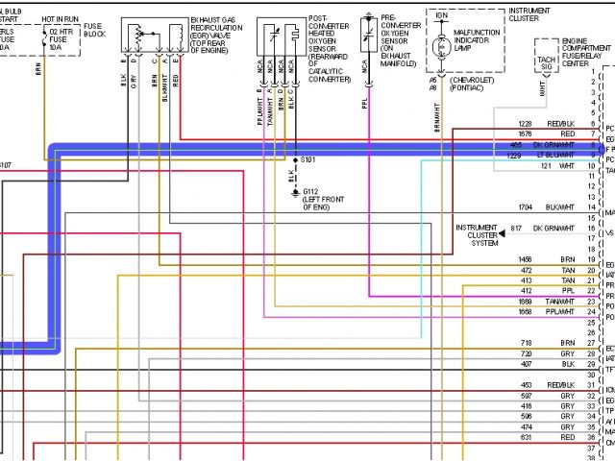Image resolution: width=615 pixels, height=461 pixels.
Task: Select the Instrument Cluster System label
Action: coord(478,234)
